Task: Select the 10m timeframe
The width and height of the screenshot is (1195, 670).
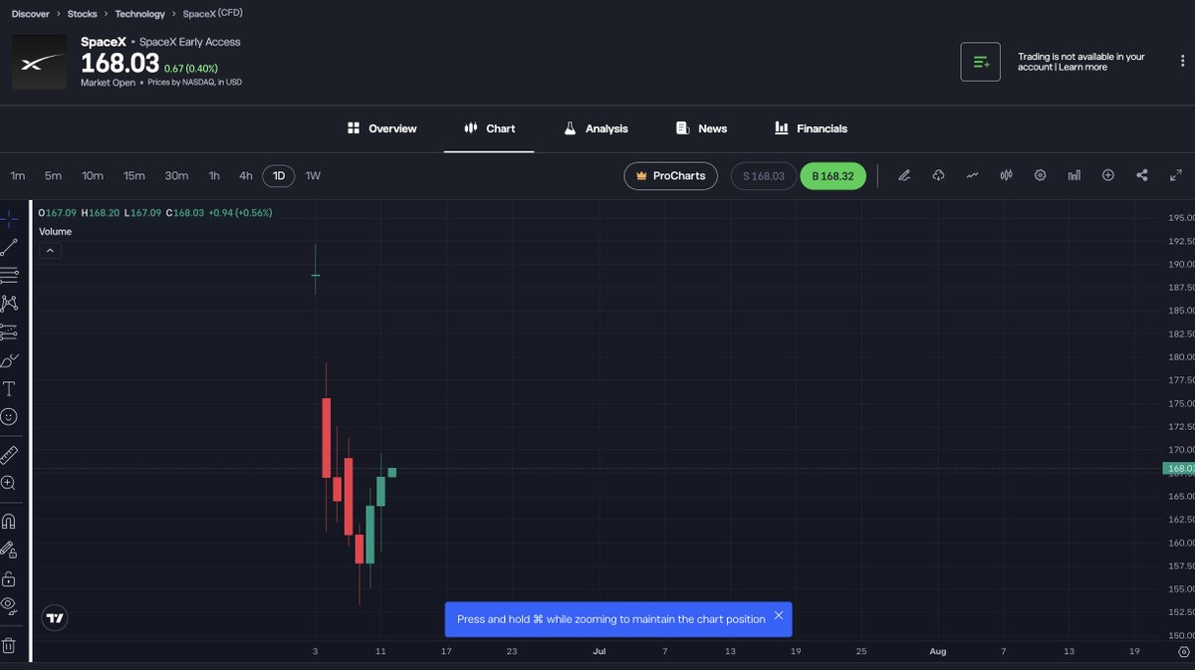Action: point(93,176)
